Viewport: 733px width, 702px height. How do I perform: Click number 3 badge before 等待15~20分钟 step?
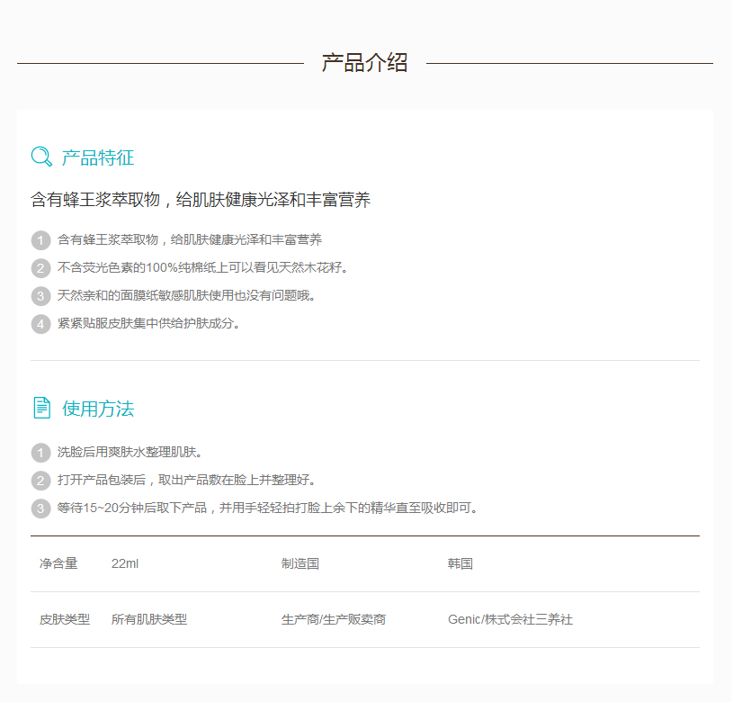pyautogui.click(x=40, y=508)
